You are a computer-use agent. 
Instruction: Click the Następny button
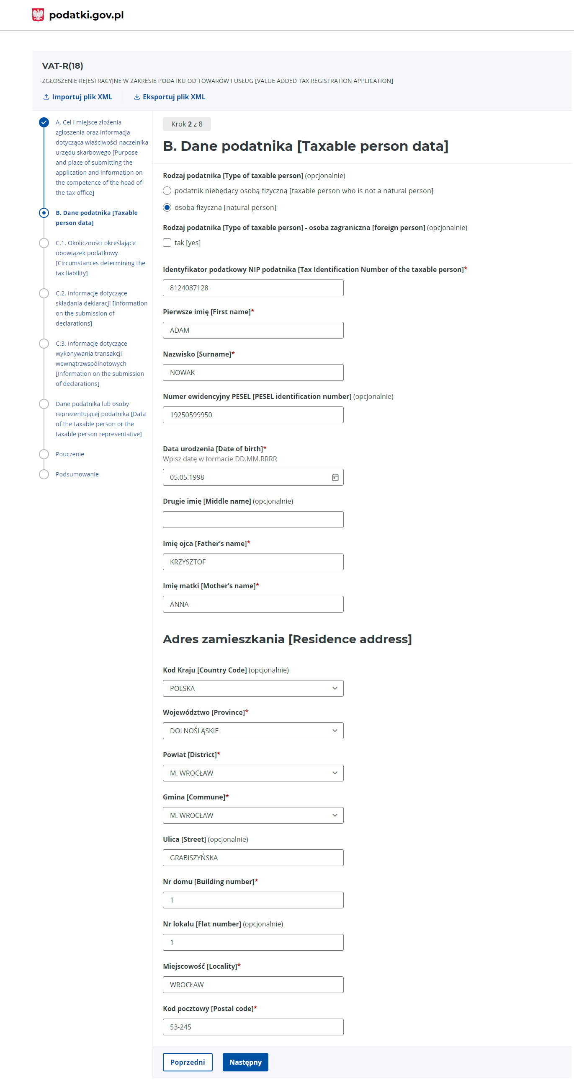(x=245, y=1062)
